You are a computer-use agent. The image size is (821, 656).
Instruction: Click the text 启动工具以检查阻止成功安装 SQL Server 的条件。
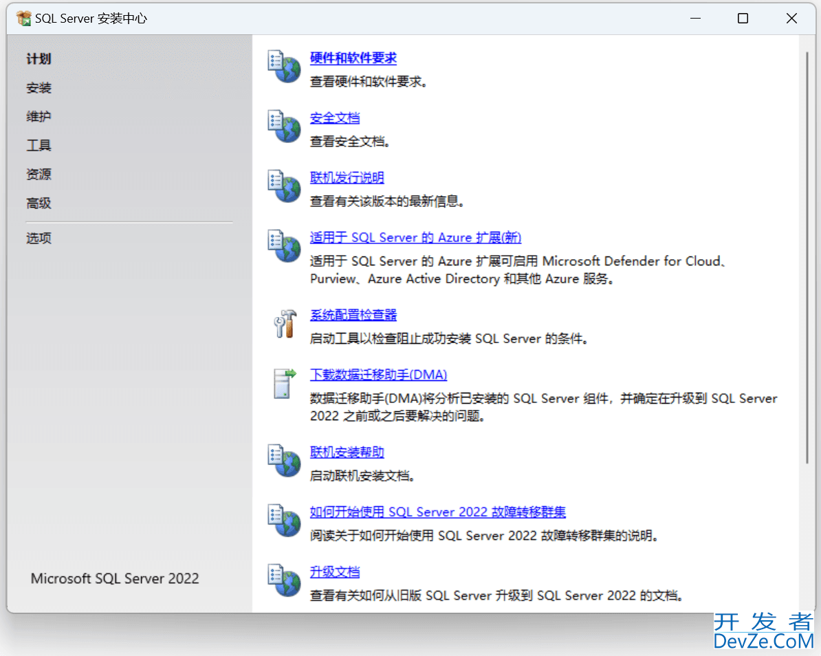[449, 339]
